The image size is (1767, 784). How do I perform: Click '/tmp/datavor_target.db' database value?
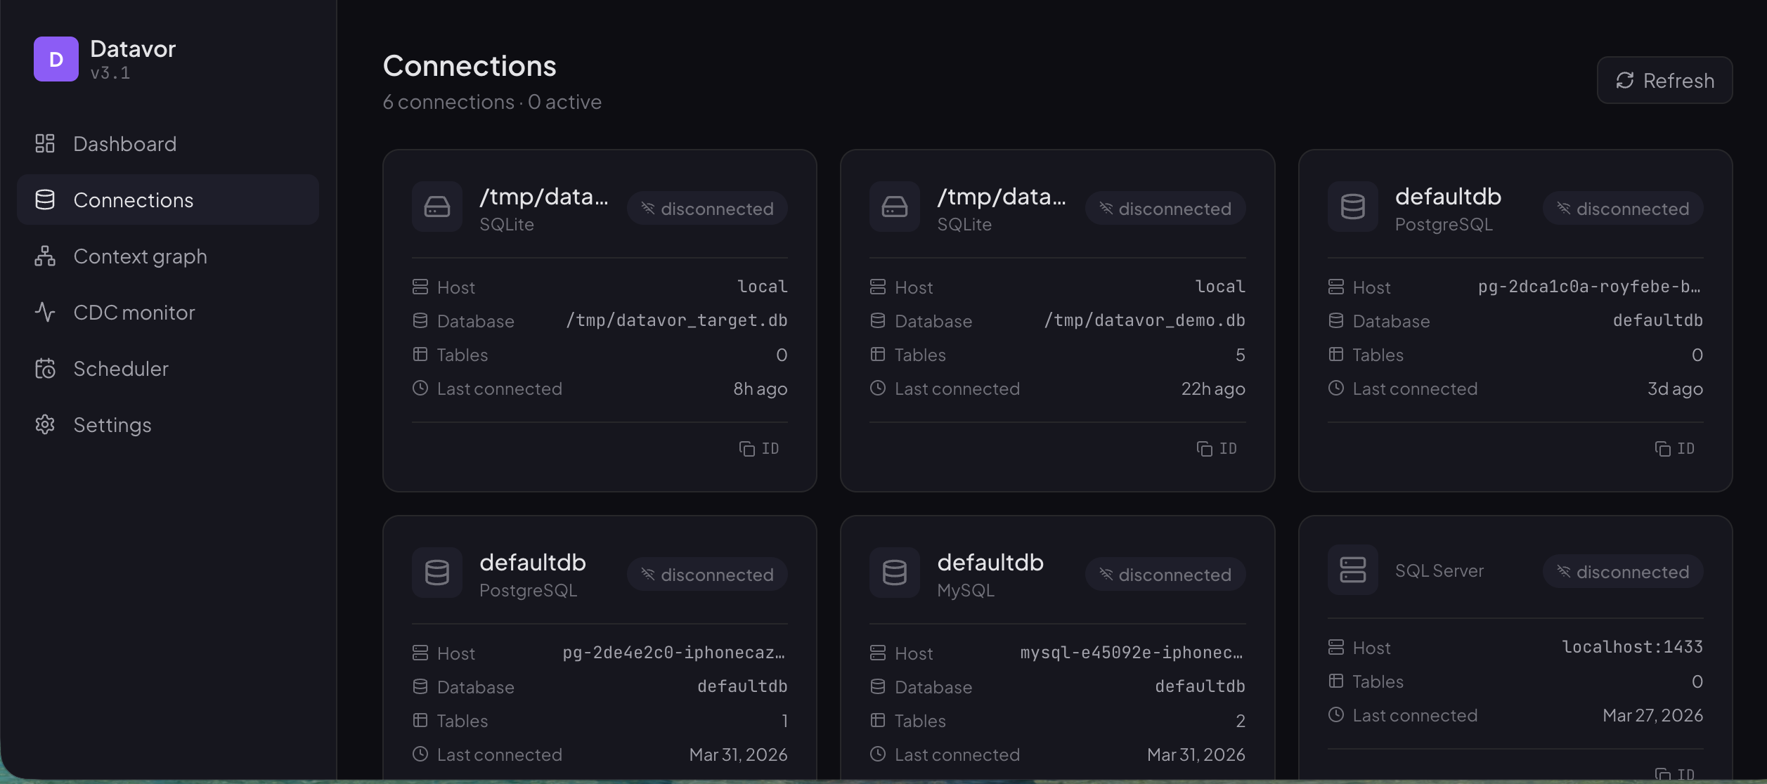(677, 320)
